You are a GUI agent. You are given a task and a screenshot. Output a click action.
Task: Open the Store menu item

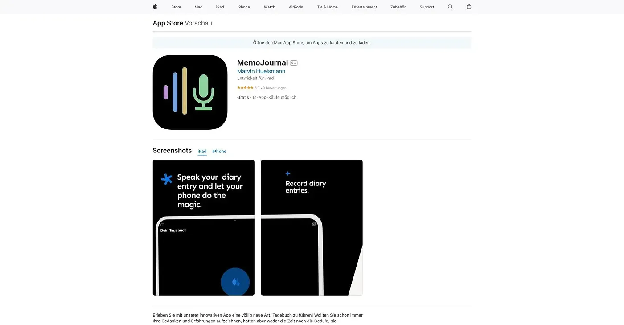click(x=176, y=7)
